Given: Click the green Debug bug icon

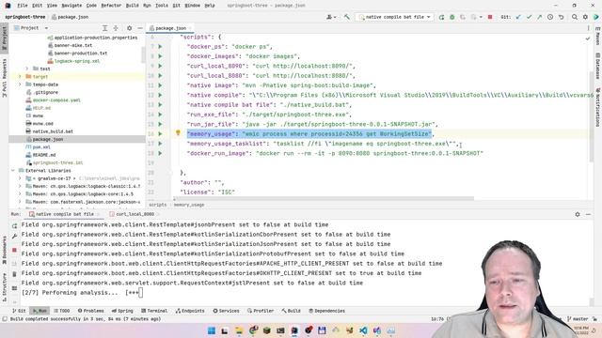Looking at the screenshot, I should (452, 17).
